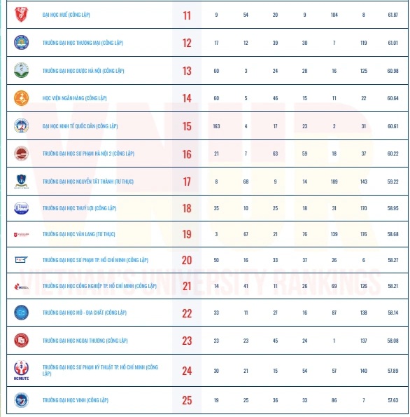The width and height of the screenshot is (410, 417).
Task: Click the Đại học Vinh logo
Action: (21, 400)
